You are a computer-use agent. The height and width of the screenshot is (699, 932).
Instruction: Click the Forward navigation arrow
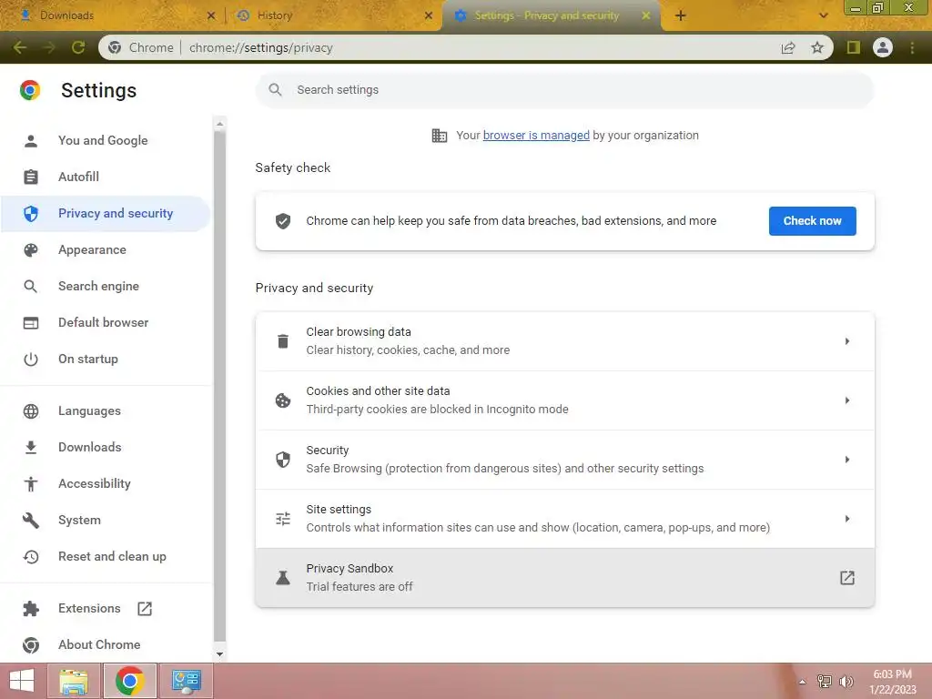pos(49,47)
